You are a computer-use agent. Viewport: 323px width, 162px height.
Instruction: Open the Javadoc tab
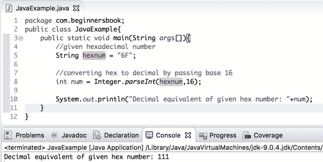coord(74,135)
